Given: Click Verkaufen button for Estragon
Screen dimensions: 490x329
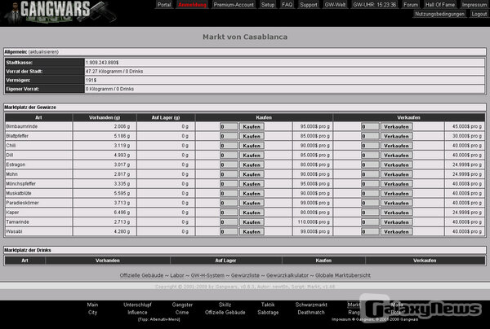Looking at the screenshot, I should pos(396,164).
